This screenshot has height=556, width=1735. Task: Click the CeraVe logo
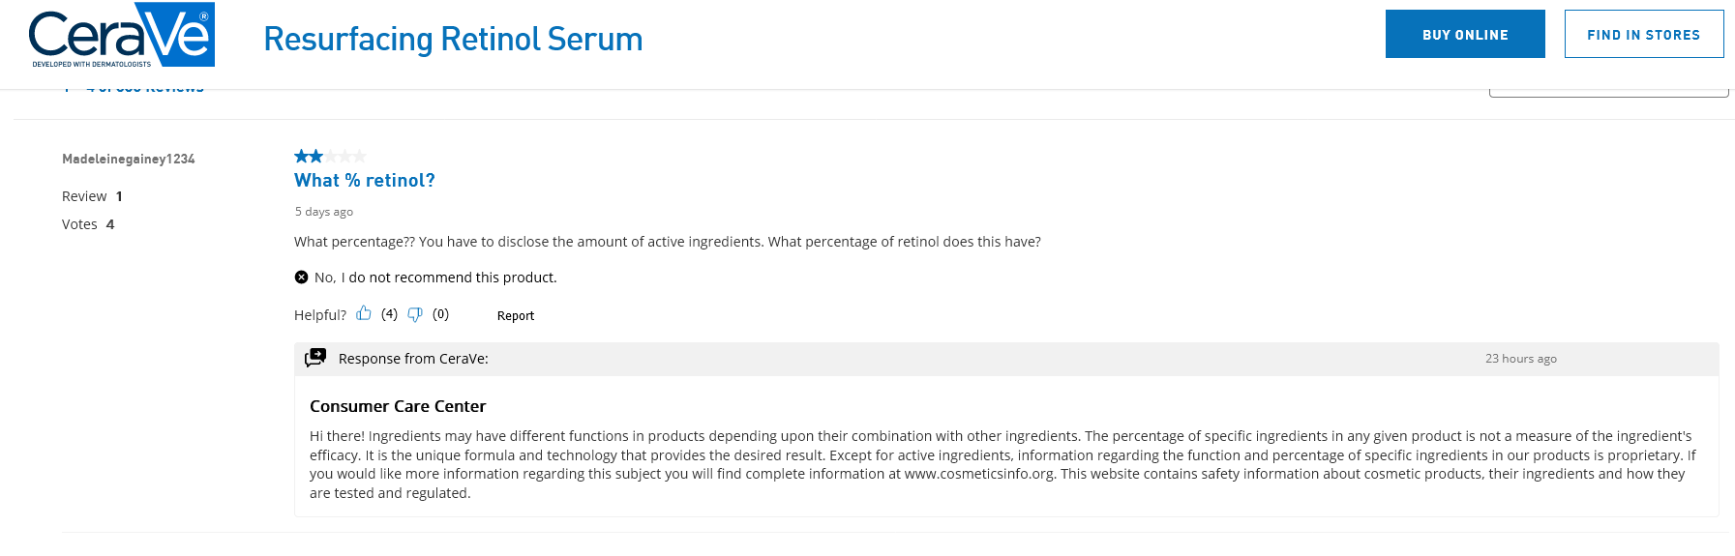coord(121,35)
